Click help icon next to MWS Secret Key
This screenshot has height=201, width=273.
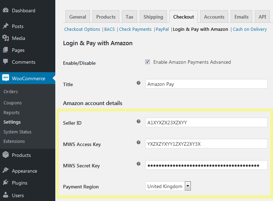(x=139, y=164)
